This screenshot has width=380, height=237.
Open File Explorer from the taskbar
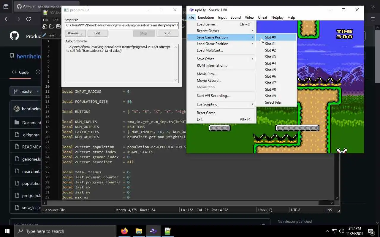click(139, 231)
